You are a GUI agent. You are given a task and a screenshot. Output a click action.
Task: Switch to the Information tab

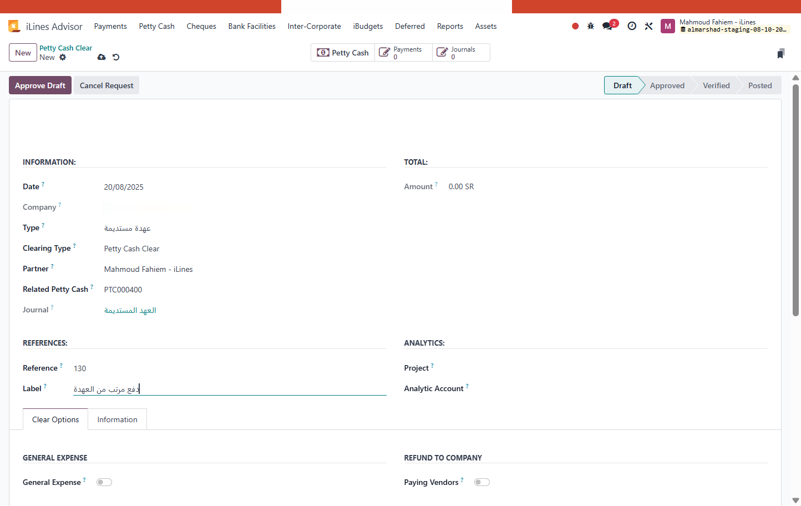(118, 419)
